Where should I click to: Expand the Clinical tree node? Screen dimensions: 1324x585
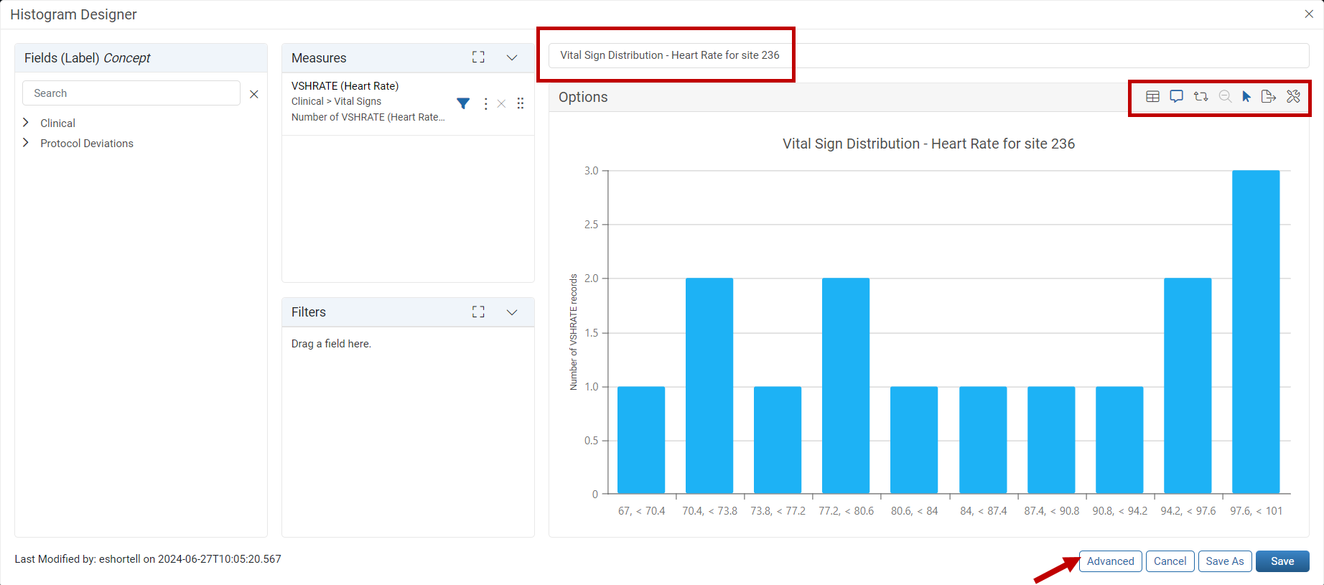(26, 123)
